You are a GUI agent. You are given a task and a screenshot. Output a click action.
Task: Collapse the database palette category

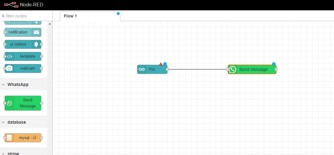pyautogui.click(x=3, y=122)
